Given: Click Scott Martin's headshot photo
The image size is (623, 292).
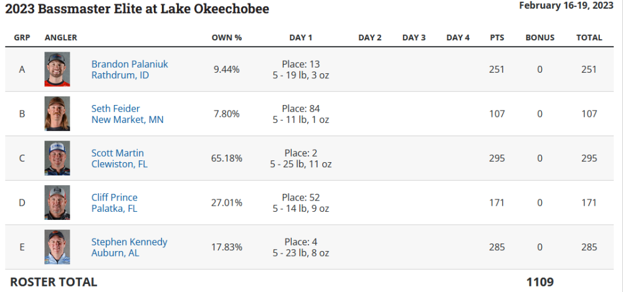Looking at the screenshot, I should coord(57,158).
